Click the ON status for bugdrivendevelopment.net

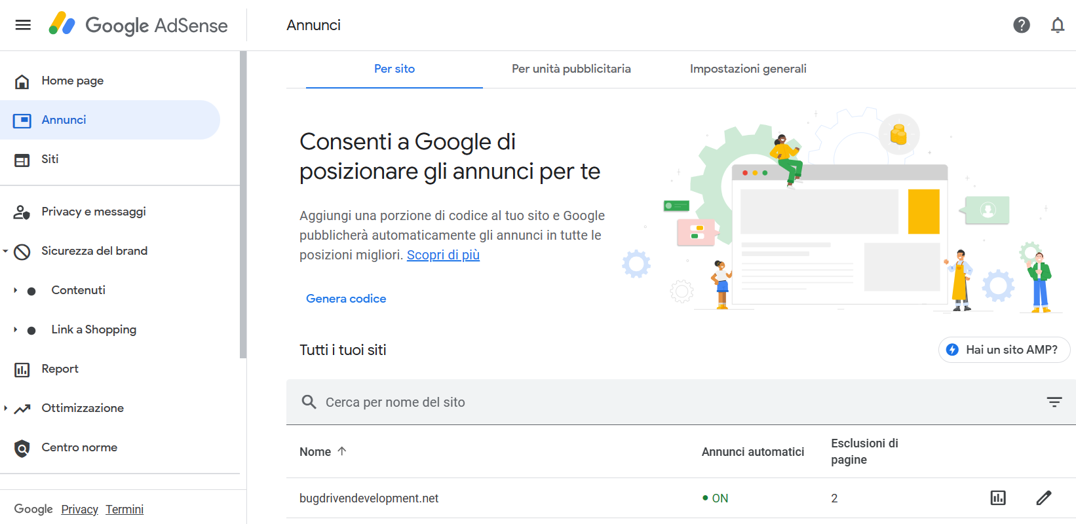tap(715, 498)
